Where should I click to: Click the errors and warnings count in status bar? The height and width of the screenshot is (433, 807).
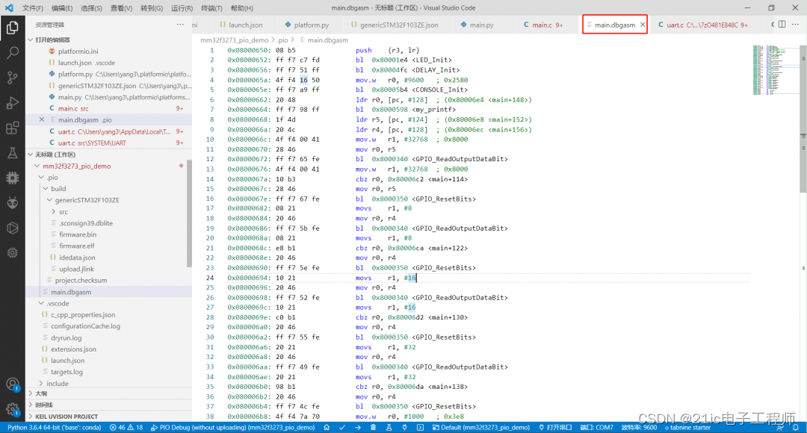click(x=126, y=427)
